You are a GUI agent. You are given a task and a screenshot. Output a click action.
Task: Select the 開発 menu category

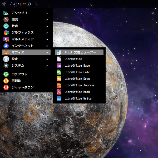[x=15, y=19]
